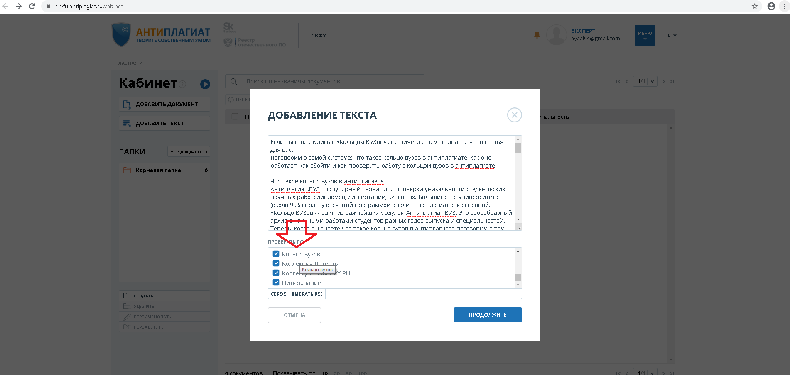This screenshot has height=375, width=790.
Task: Click the ДОБАВИТЬ ТЕКСТ text icon
Action: (127, 123)
